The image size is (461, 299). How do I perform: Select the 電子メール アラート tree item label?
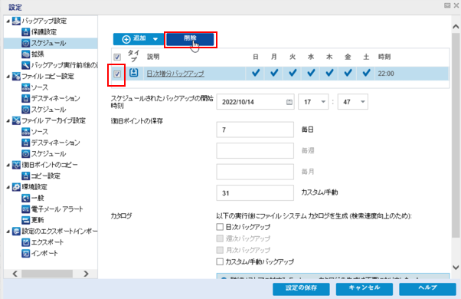coord(57,209)
